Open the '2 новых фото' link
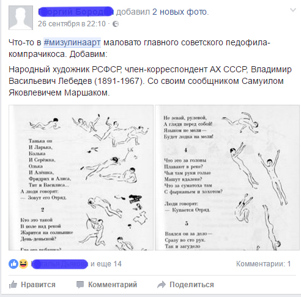Screen dimensions: 301x297 point(180,12)
